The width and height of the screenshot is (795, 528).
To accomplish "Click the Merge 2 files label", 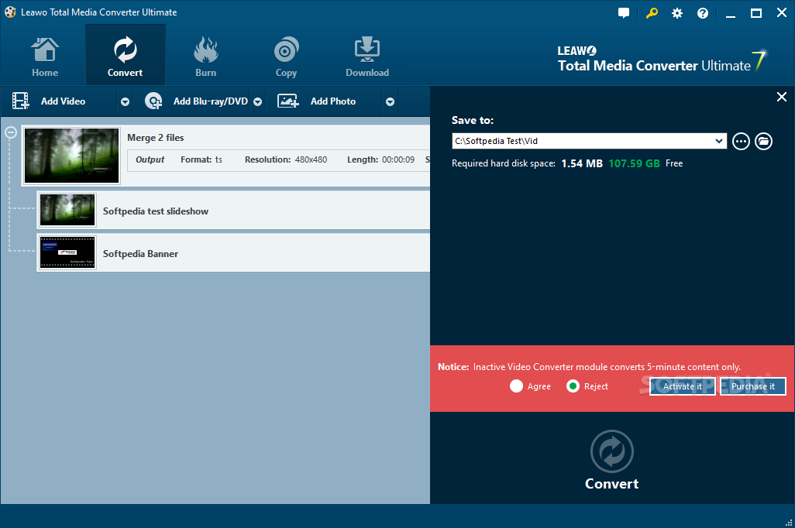I will (155, 138).
